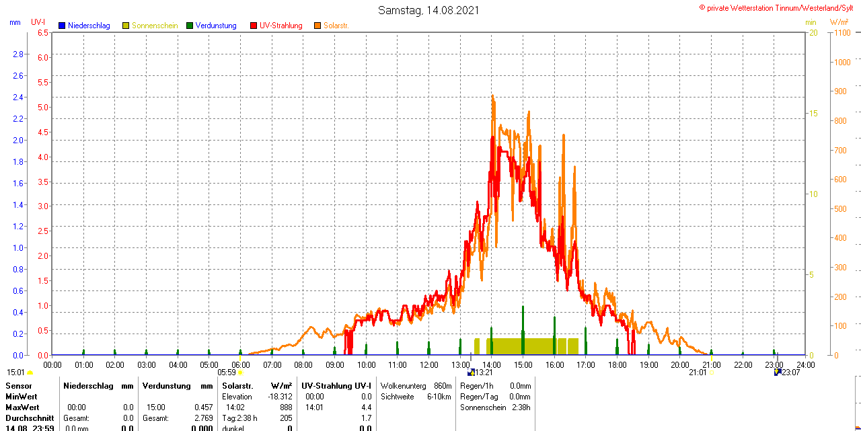This screenshot has height=431, width=861.
Task: Click the orange Solarstr. legend square
Action: click(x=317, y=26)
